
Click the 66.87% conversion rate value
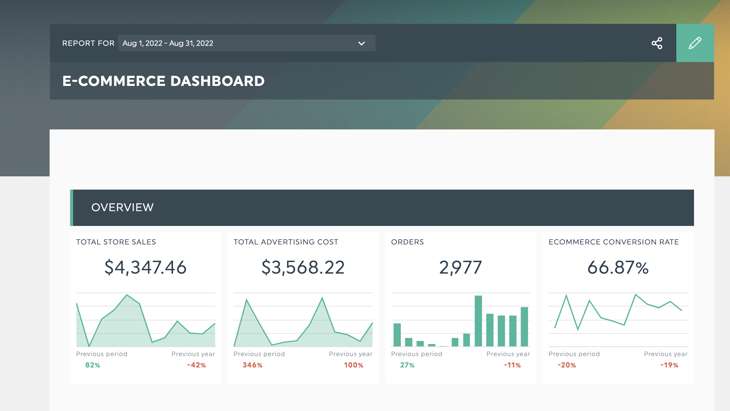618,267
